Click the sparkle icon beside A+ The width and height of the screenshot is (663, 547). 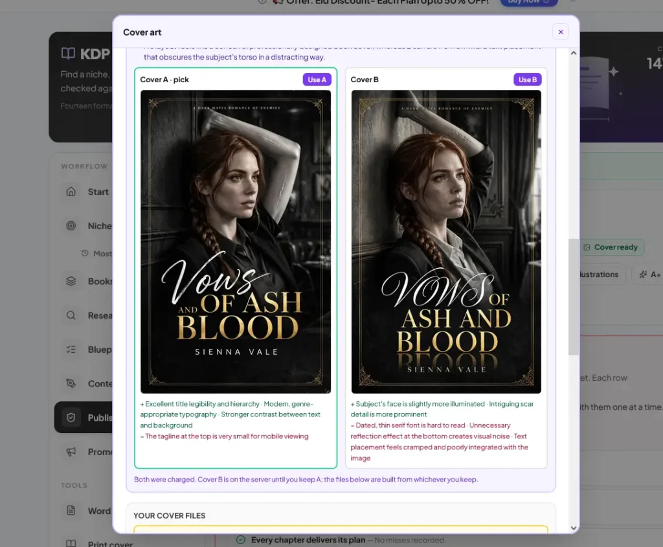pos(643,274)
